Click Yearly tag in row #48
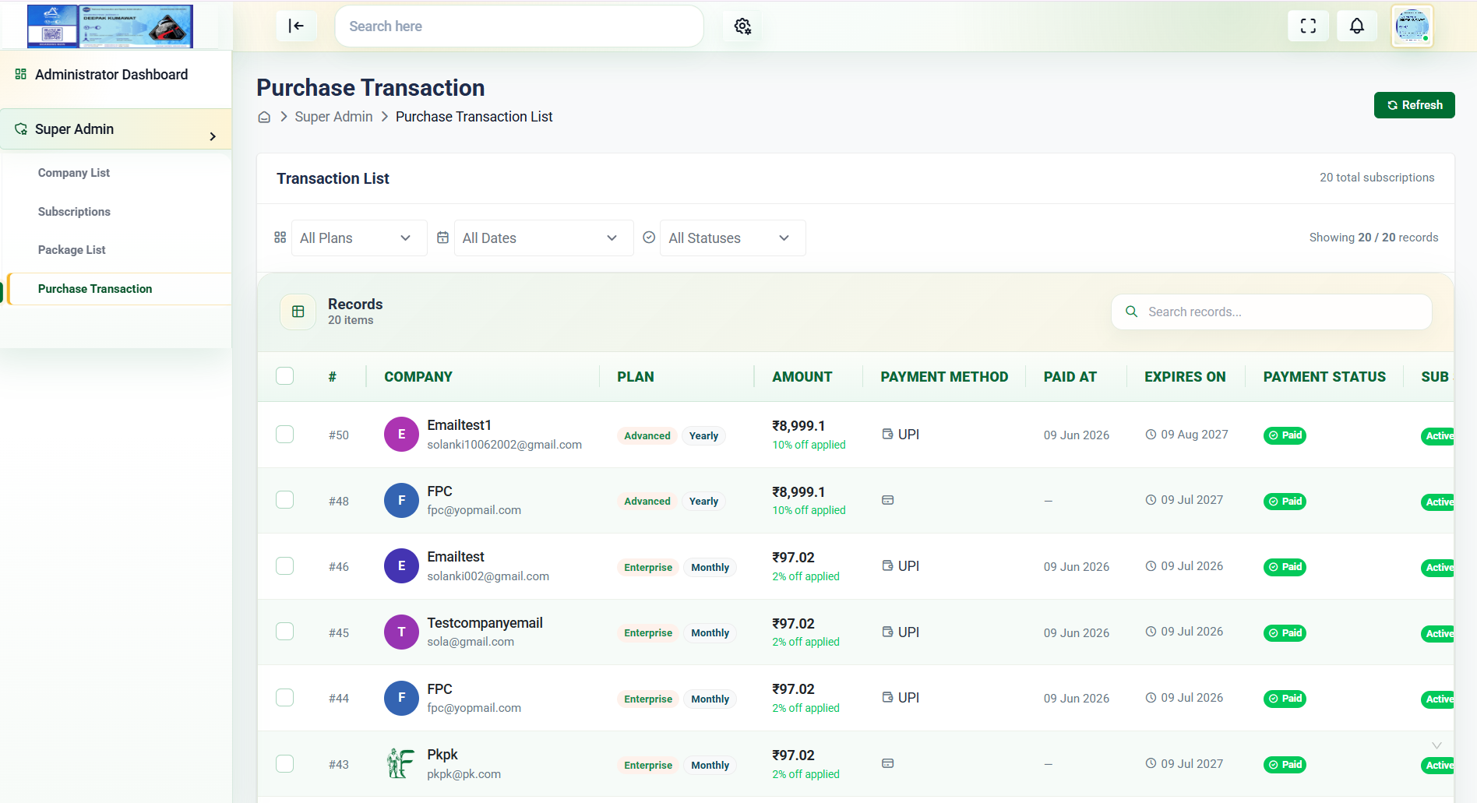The width and height of the screenshot is (1477, 803). tap(703, 502)
